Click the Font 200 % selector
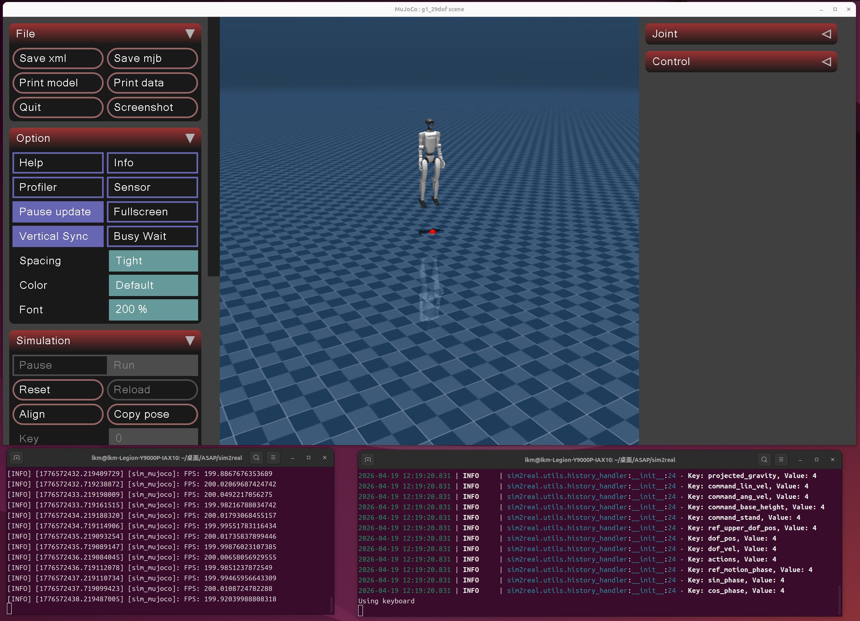The width and height of the screenshot is (860, 621). [x=153, y=309]
